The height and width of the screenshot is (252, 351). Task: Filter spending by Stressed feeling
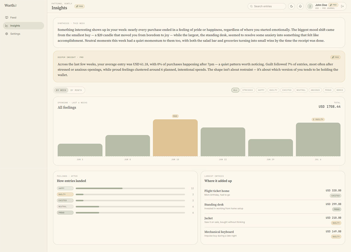click(x=248, y=90)
